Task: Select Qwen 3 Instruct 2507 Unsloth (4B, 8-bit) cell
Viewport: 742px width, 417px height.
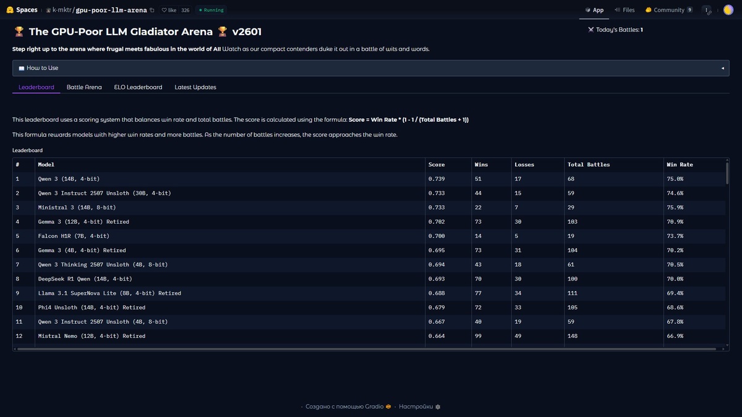Action: 230,321
